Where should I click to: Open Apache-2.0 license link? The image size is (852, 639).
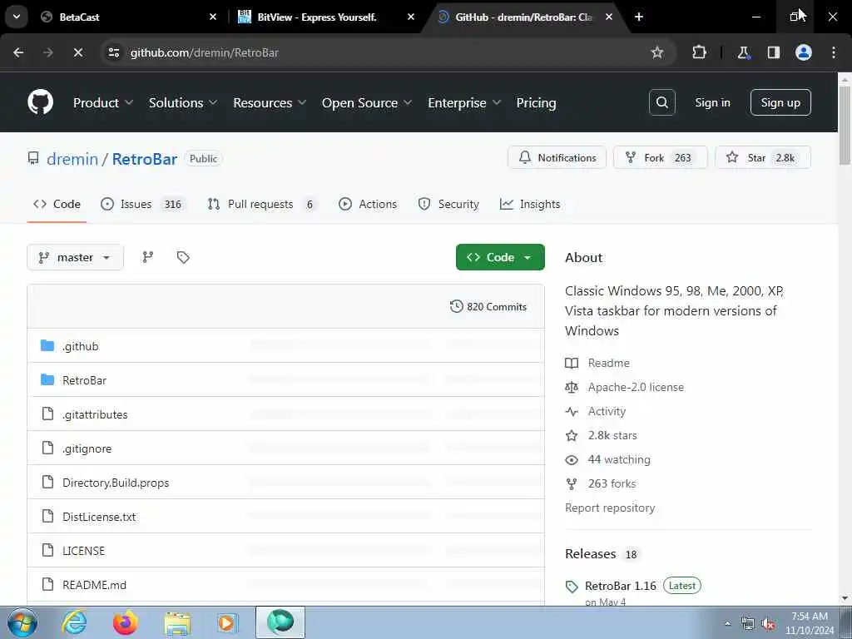[x=636, y=387]
